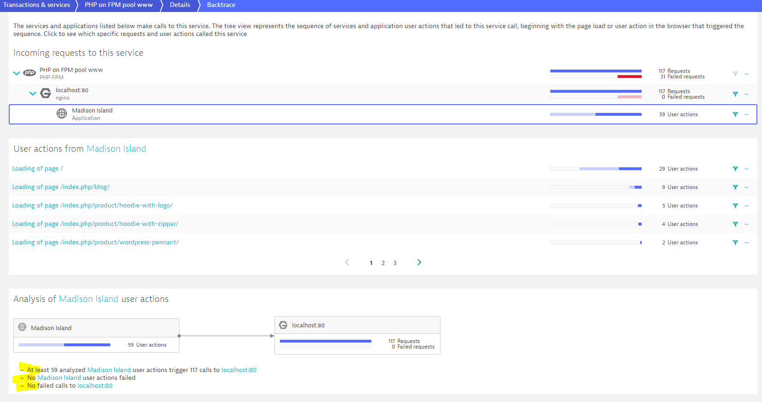Click '31 Failed requests' text
The height and width of the screenshot is (402, 762).
tap(682, 77)
